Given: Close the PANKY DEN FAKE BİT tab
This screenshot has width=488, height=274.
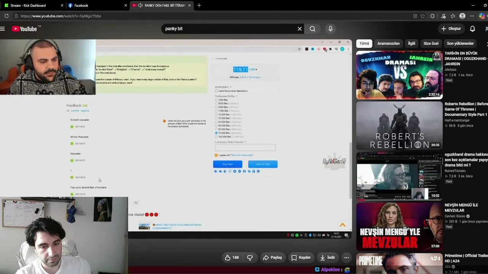Looking at the screenshot, I should point(189,5).
